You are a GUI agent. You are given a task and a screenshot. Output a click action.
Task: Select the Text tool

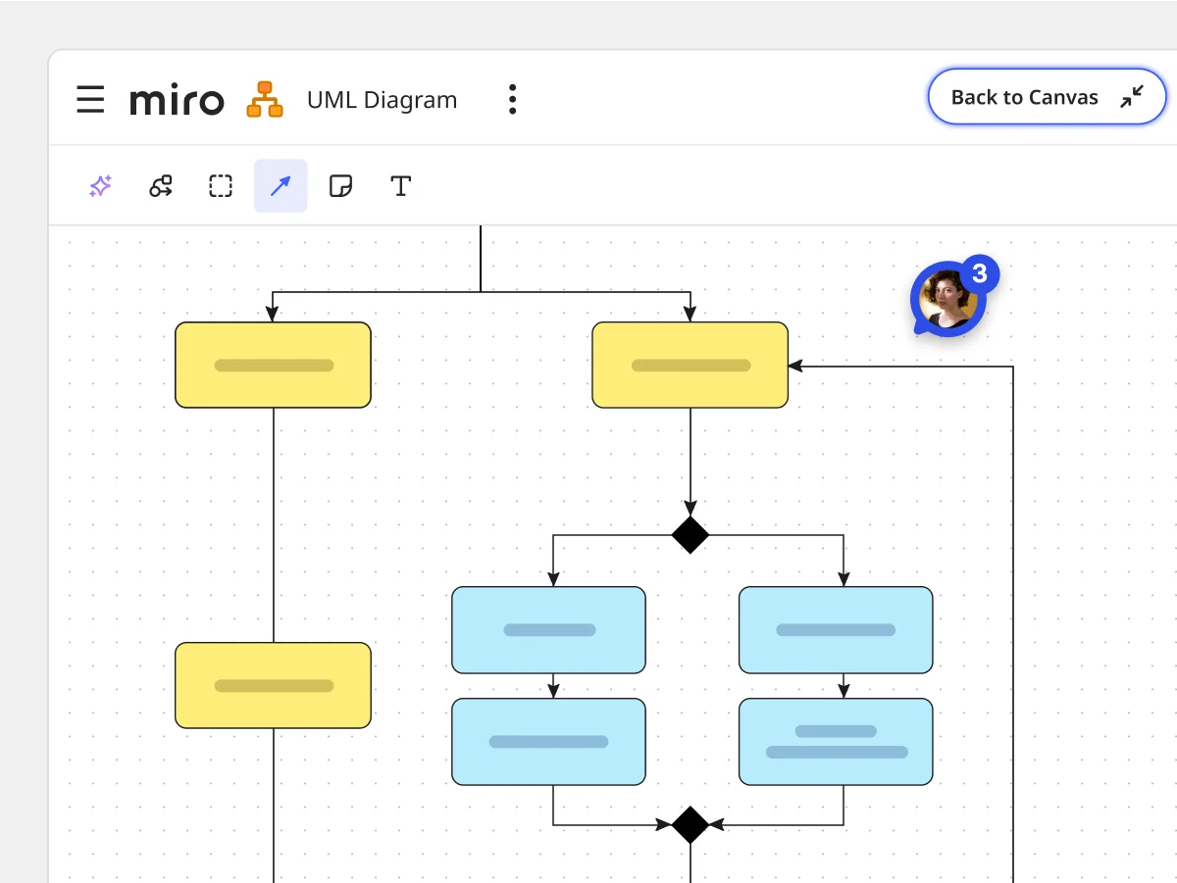pyautogui.click(x=400, y=186)
